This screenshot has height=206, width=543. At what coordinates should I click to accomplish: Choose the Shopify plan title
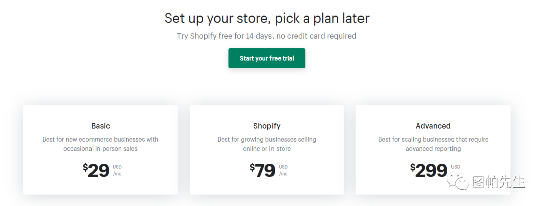coord(266,126)
